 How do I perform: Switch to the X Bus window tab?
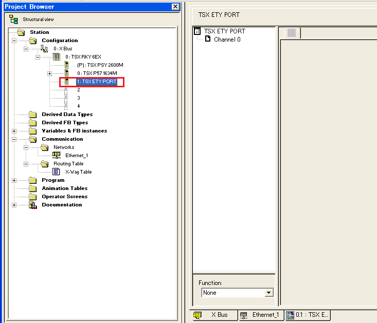pos(214,315)
